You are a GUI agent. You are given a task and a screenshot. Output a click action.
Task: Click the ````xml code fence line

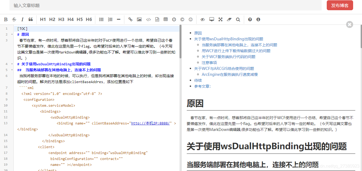pyautogui.click(x=26, y=88)
